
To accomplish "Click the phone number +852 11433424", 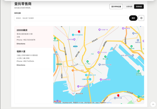I will click(x=29, y=61).
